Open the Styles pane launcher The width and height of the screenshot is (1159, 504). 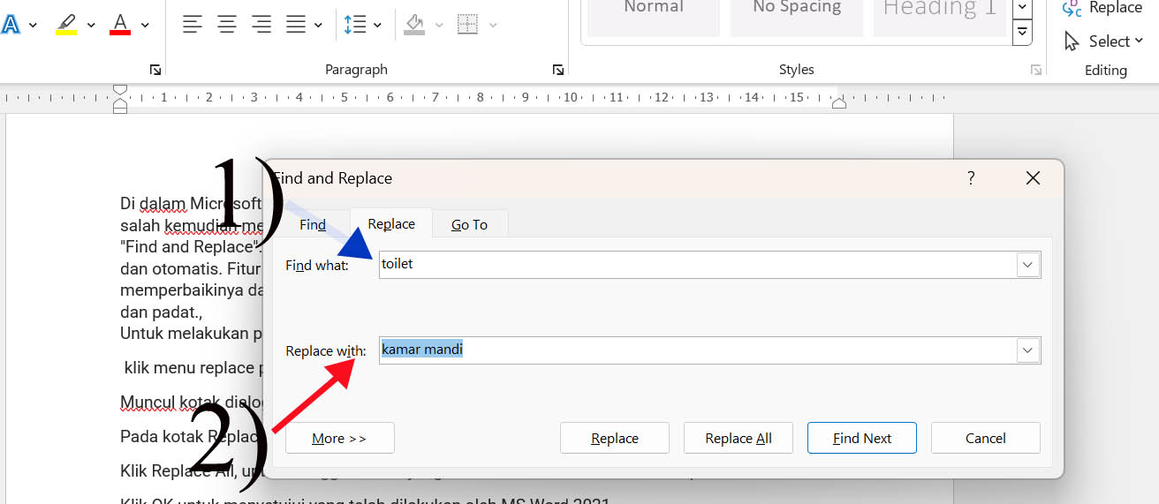1035,70
